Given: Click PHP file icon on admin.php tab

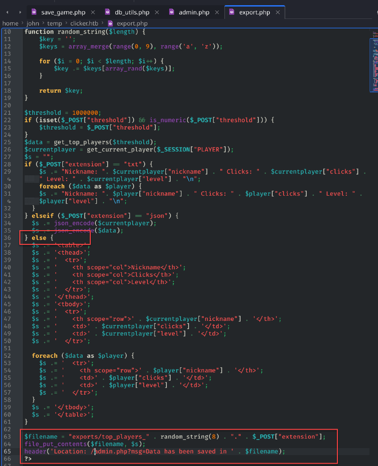Looking at the screenshot, I should [x=172, y=12].
